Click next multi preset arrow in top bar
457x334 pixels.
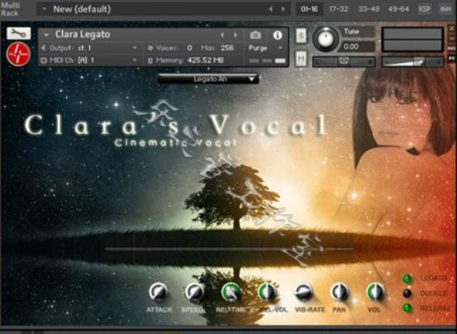click(283, 9)
